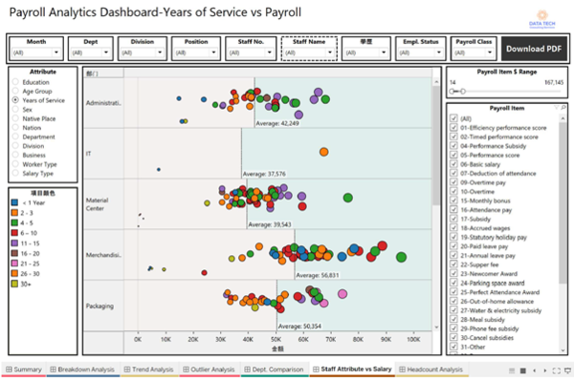Click the Material Center row label
This screenshot has height=380, width=574.
coord(98,204)
